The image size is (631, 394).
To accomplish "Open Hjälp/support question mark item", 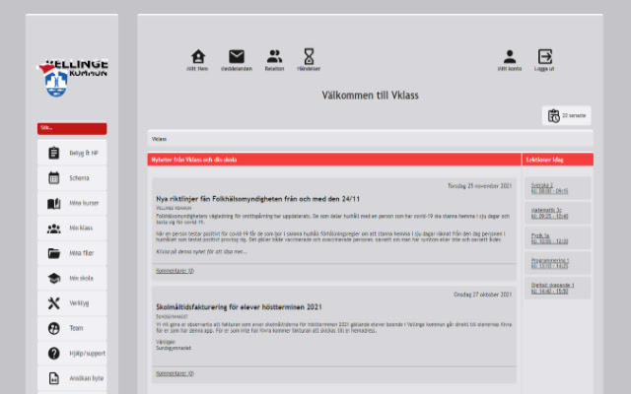I will tap(72, 353).
